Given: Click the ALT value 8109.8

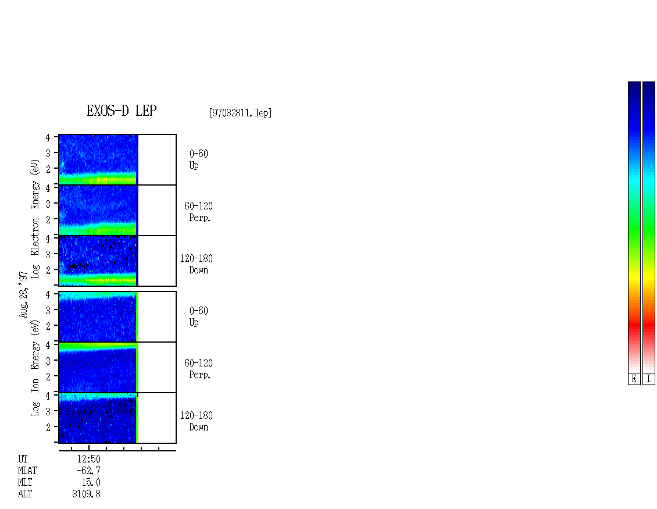Looking at the screenshot, I should coord(86,494).
